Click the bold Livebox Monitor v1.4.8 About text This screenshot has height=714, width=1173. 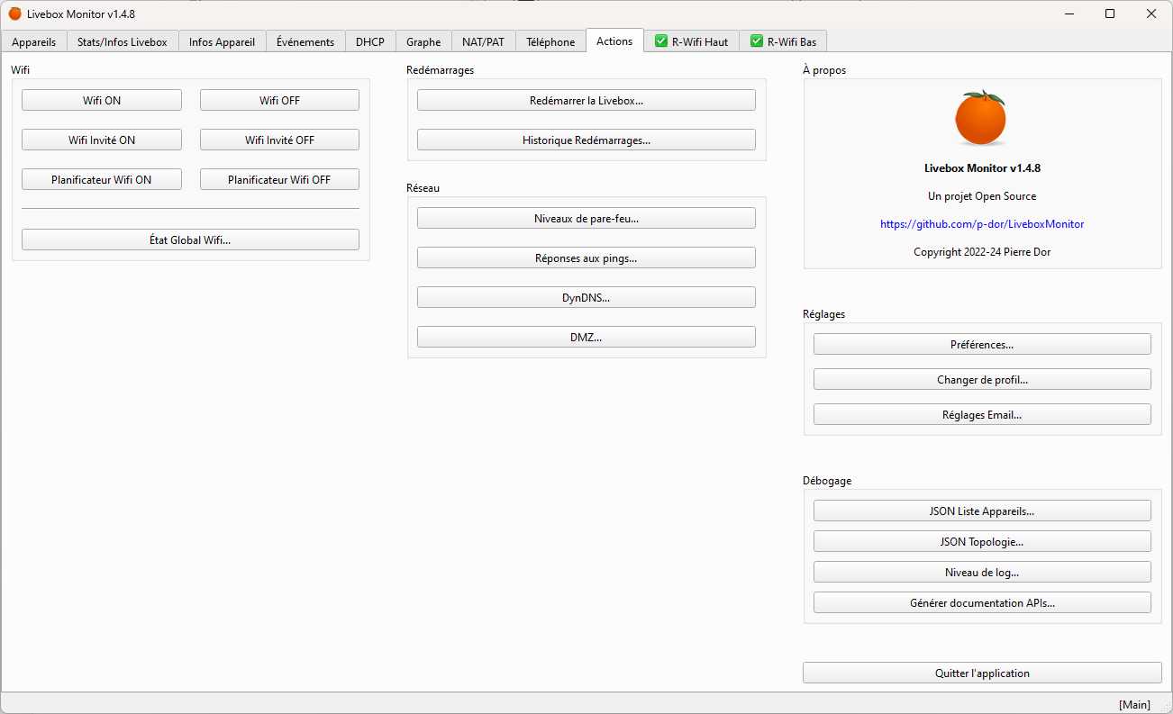tap(982, 167)
